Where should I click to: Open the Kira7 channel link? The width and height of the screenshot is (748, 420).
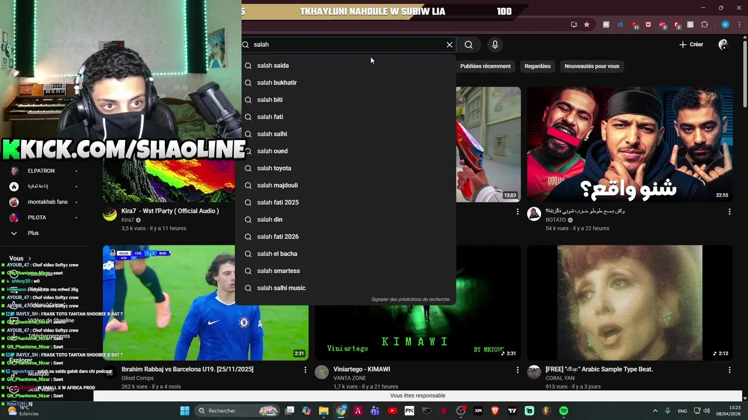click(128, 220)
